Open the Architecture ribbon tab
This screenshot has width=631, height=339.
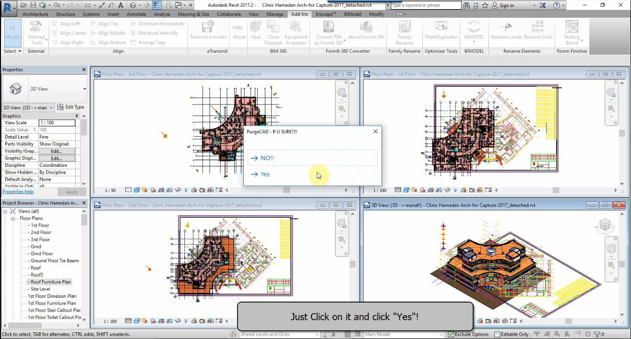(x=36, y=14)
